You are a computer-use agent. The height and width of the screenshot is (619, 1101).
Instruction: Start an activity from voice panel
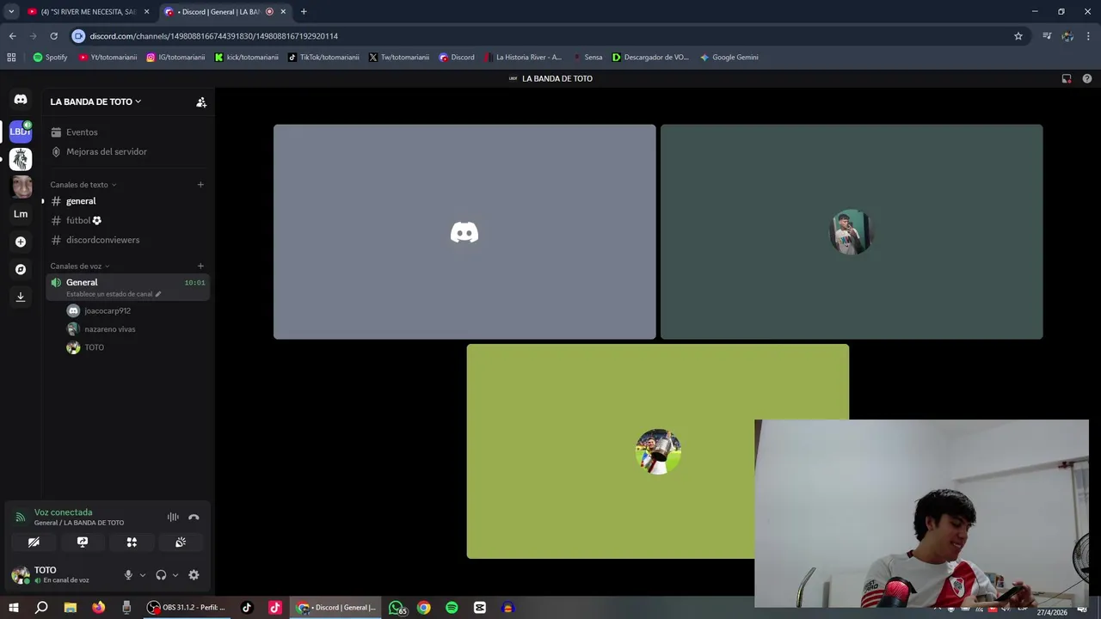pos(132,542)
